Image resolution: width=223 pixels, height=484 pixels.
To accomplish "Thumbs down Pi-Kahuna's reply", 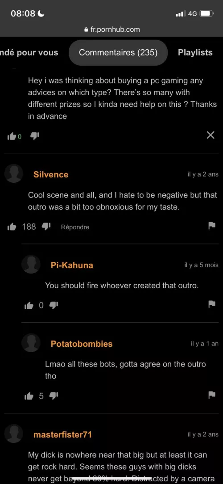I will point(54,306).
